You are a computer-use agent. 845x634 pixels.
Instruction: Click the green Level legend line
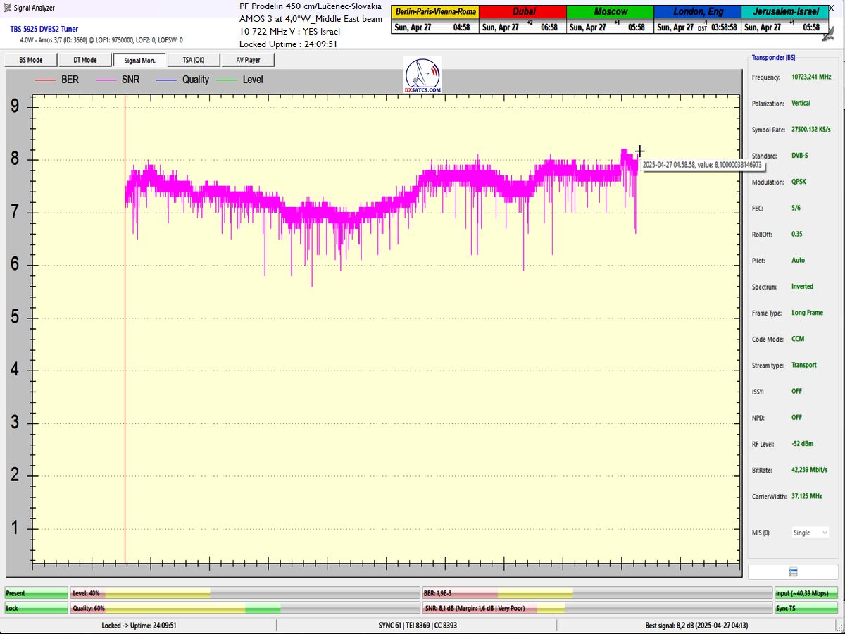[227, 80]
